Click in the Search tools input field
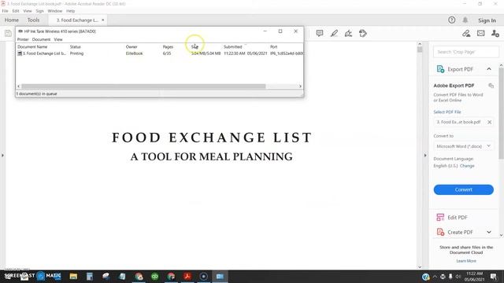The height and width of the screenshot is (283, 504). pyautogui.click(x=466, y=52)
